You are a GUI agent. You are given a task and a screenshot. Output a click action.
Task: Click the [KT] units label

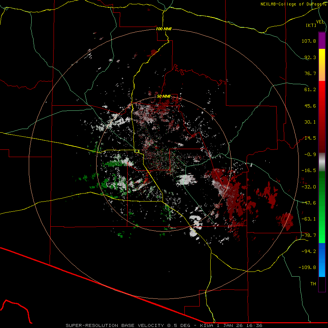tap(311, 25)
